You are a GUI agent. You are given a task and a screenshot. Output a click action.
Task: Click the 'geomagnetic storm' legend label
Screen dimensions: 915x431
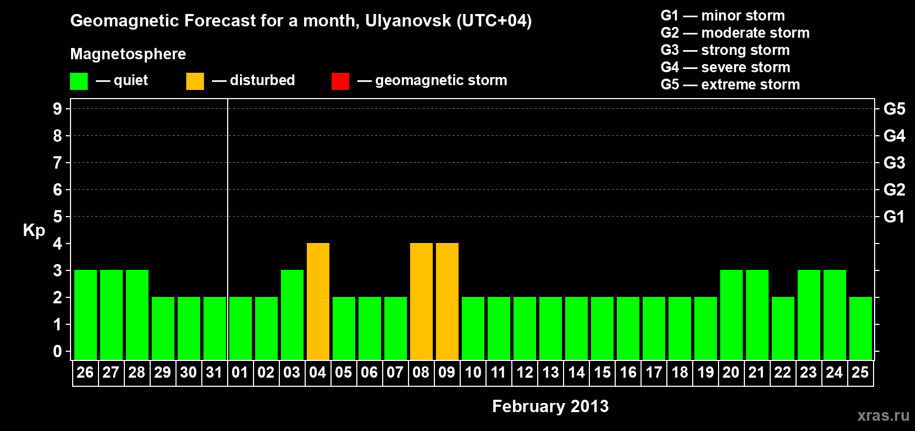[441, 81]
